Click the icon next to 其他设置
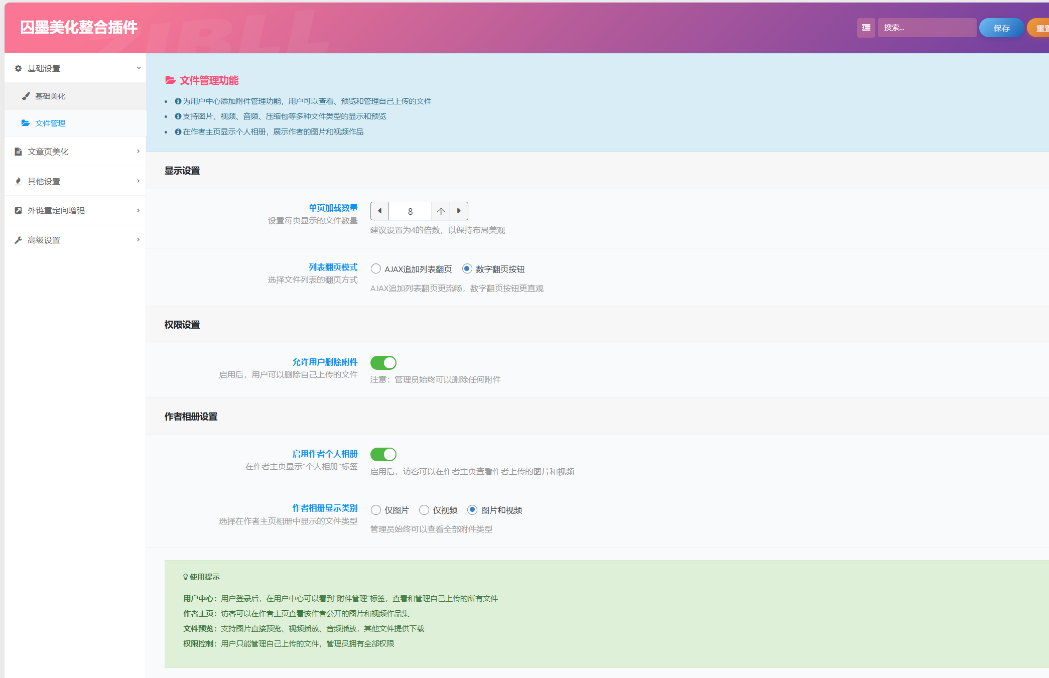 (18, 181)
